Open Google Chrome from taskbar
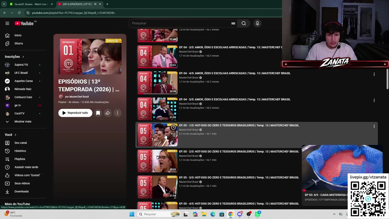The image size is (389, 219). (x=231, y=214)
